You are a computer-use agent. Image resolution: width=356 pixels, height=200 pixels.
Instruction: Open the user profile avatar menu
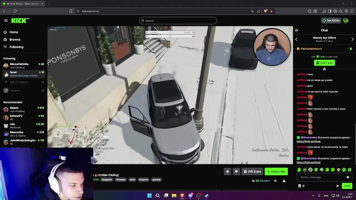[346, 21]
